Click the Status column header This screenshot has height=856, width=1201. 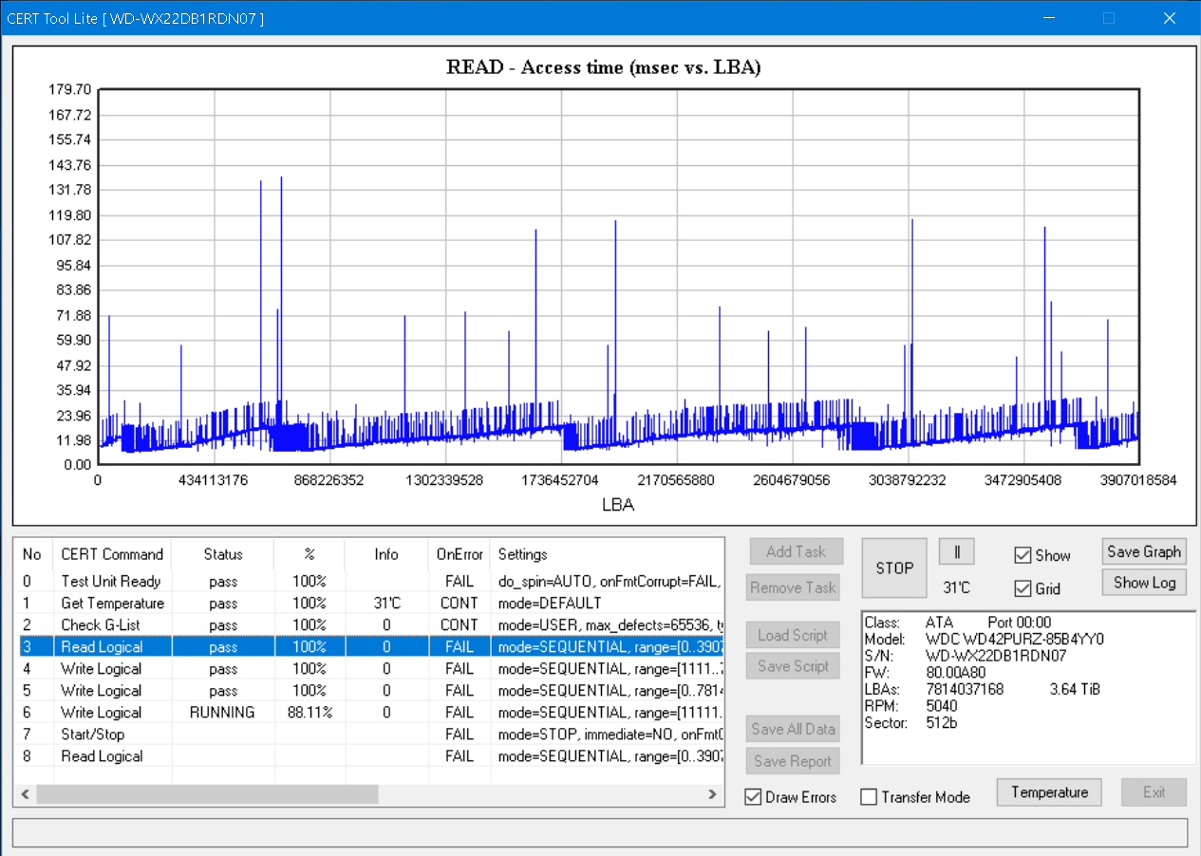coord(223,554)
